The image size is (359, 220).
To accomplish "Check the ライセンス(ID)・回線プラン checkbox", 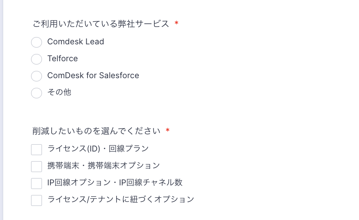I will click(x=37, y=149).
